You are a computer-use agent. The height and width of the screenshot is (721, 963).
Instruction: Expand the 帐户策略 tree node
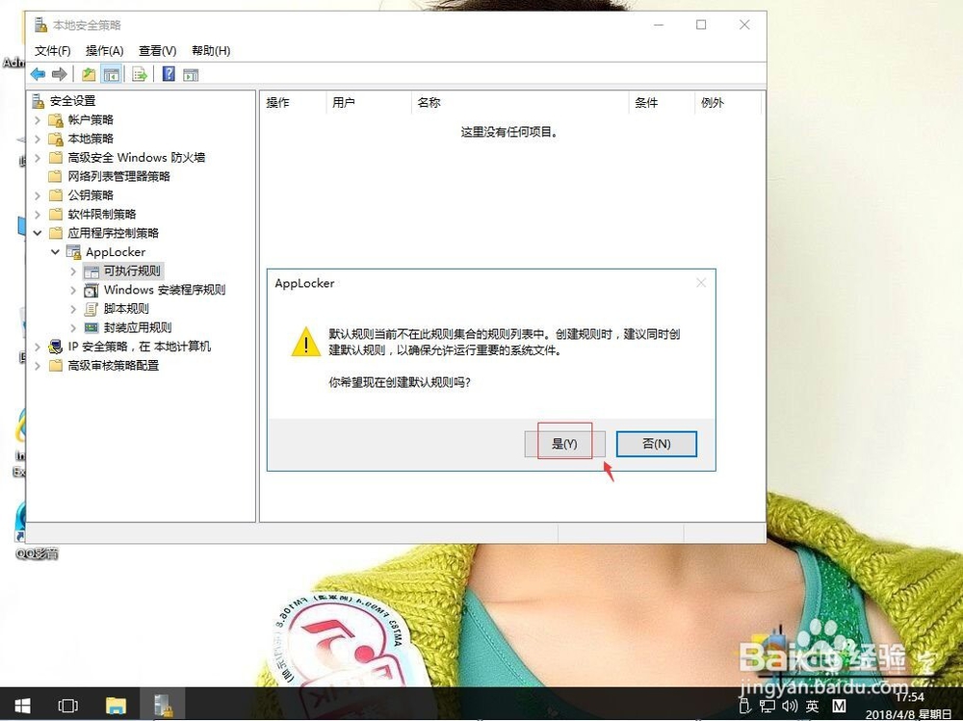tap(37, 119)
